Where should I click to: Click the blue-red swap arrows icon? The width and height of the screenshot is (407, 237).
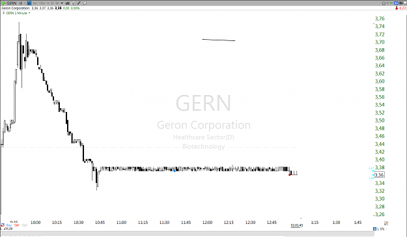[3, 225]
